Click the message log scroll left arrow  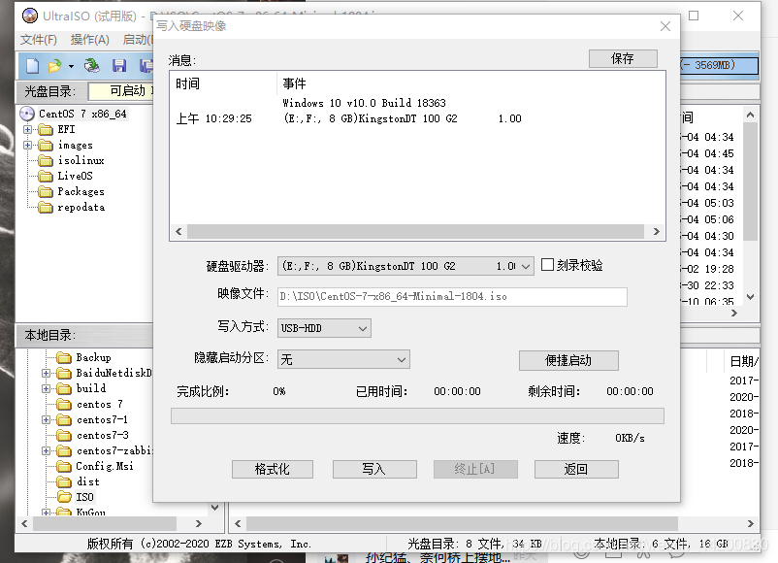[x=179, y=231]
